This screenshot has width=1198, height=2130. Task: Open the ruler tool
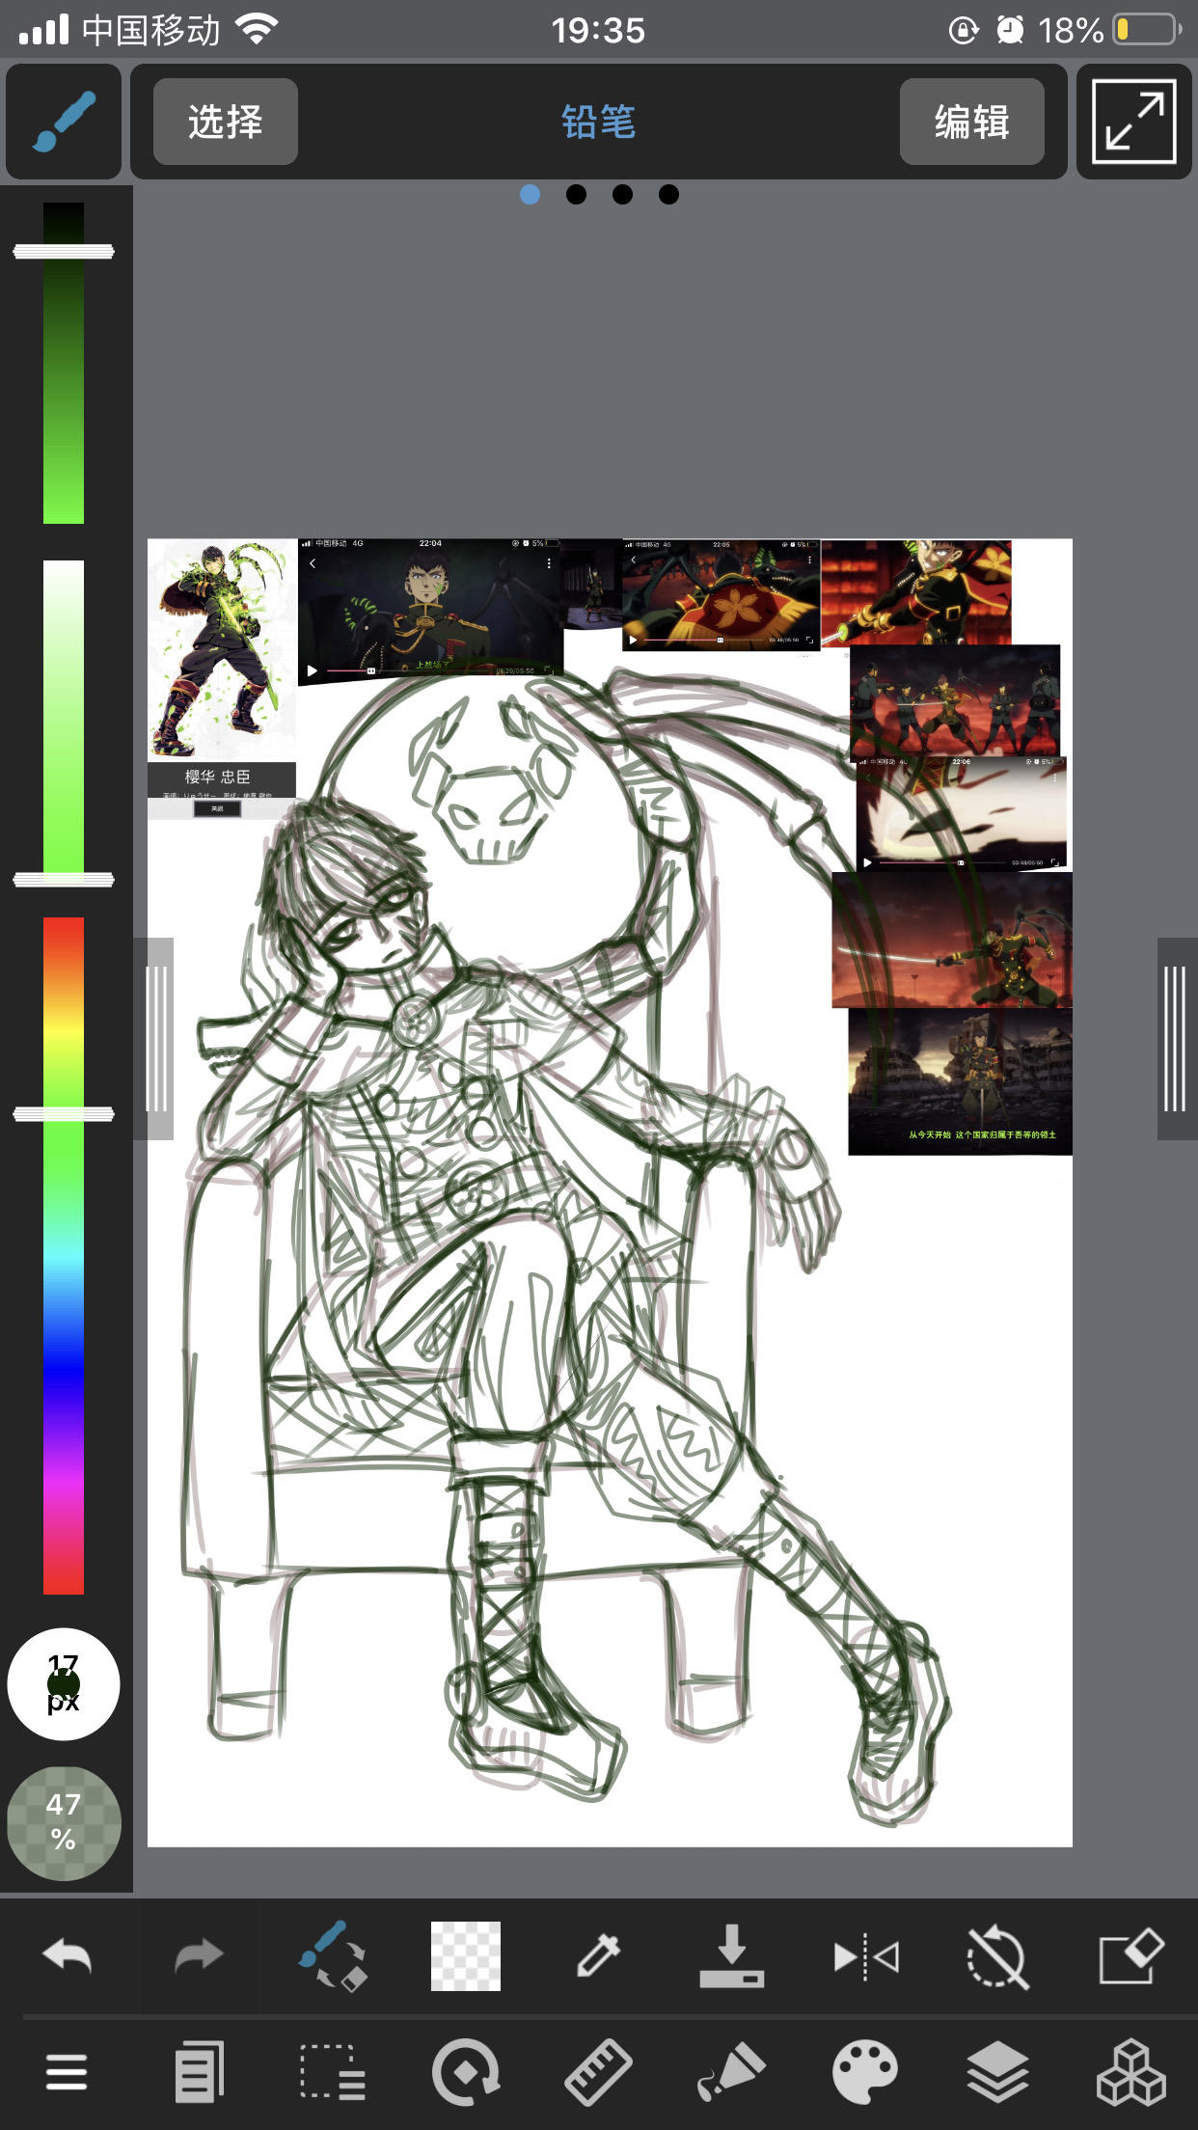click(x=598, y=2072)
